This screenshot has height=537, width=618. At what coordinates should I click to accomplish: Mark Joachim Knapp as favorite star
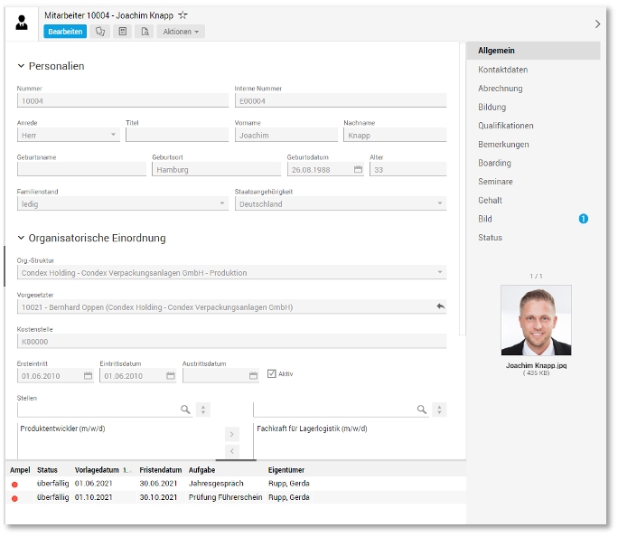(183, 15)
